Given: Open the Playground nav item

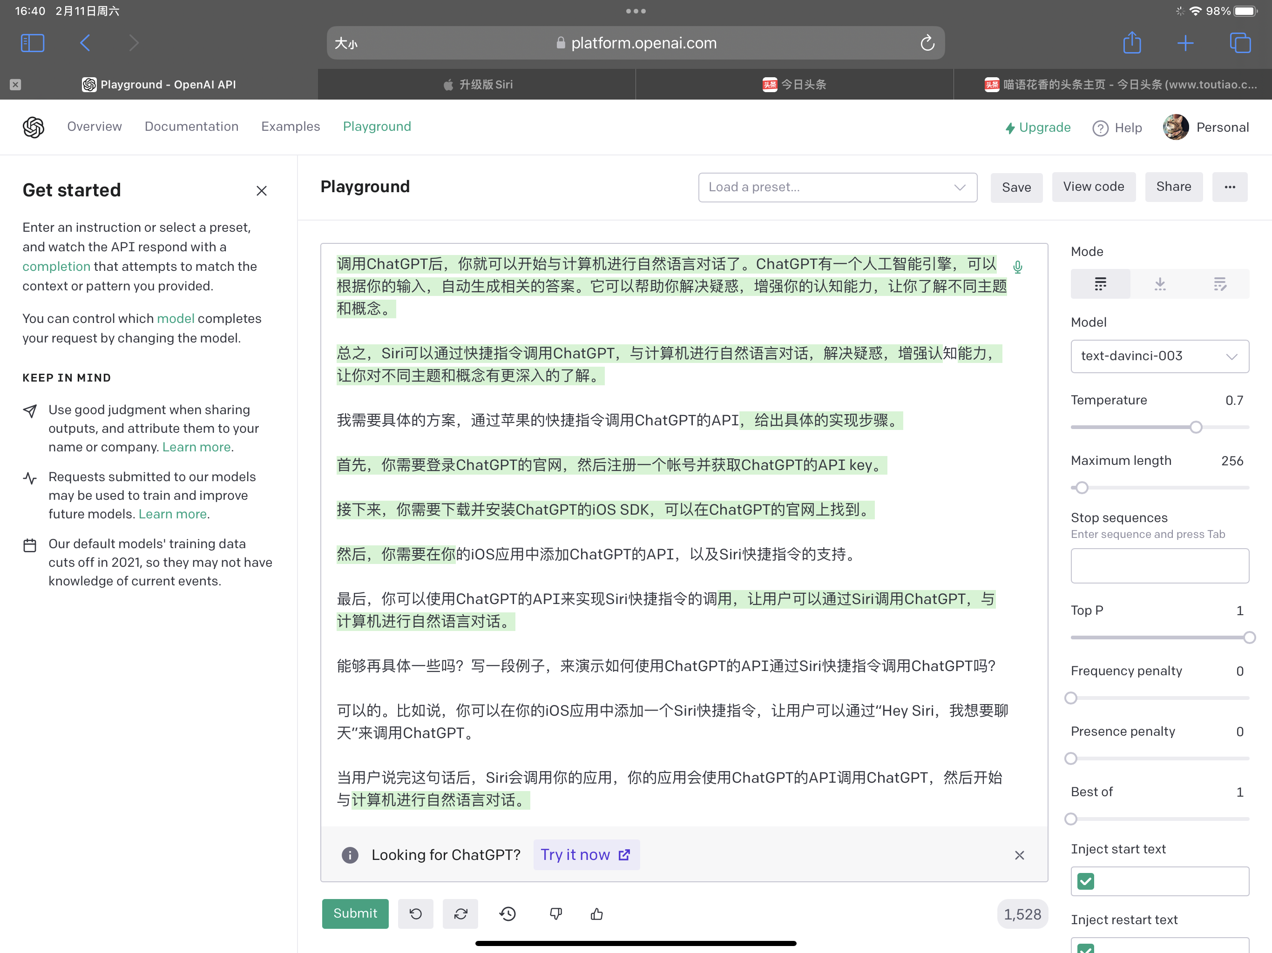Looking at the screenshot, I should (377, 127).
